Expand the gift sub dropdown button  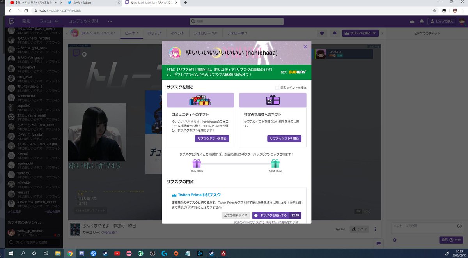click(360, 34)
